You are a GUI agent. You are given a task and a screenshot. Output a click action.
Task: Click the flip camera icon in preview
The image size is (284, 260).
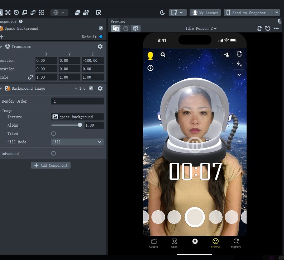pos(239,54)
